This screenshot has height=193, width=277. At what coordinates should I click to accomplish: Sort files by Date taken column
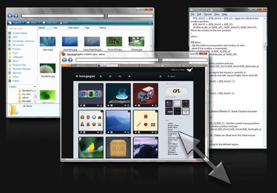click(73, 28)
